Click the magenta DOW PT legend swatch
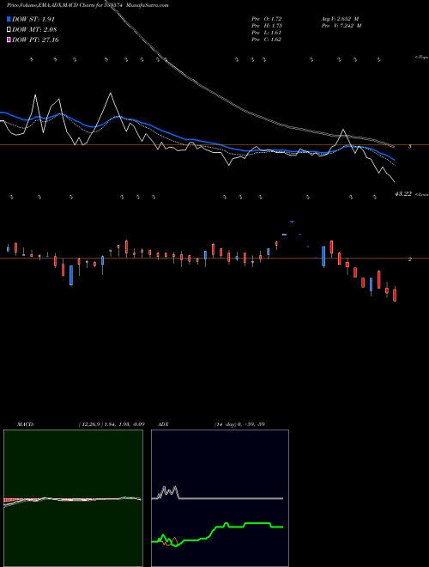This screenshot has height=567, width=429. click(x=9, y=40)
